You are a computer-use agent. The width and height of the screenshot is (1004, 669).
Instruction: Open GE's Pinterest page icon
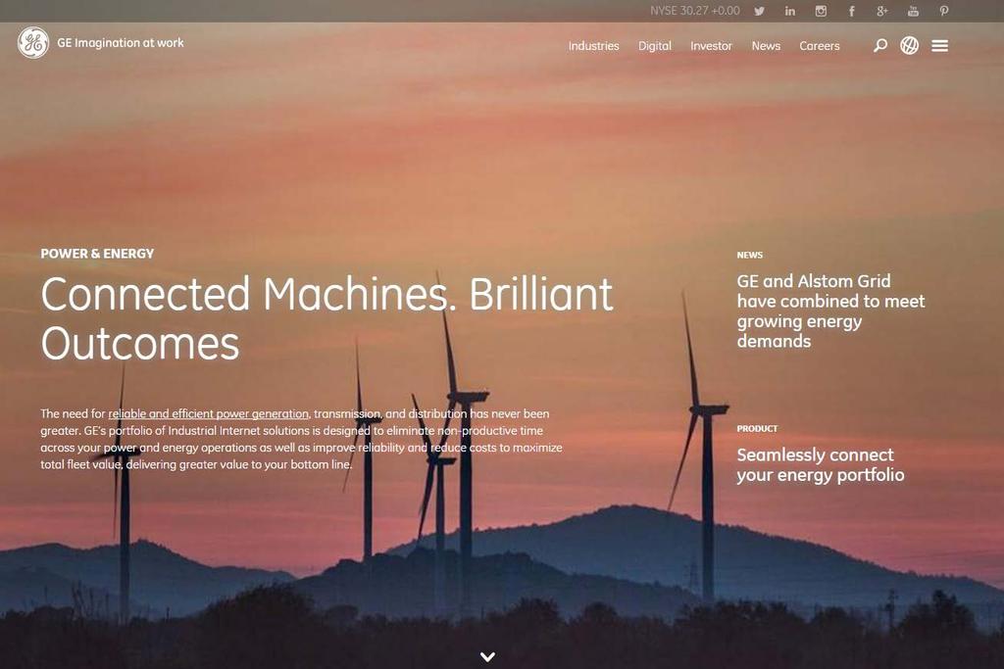[x=944, y=11]
